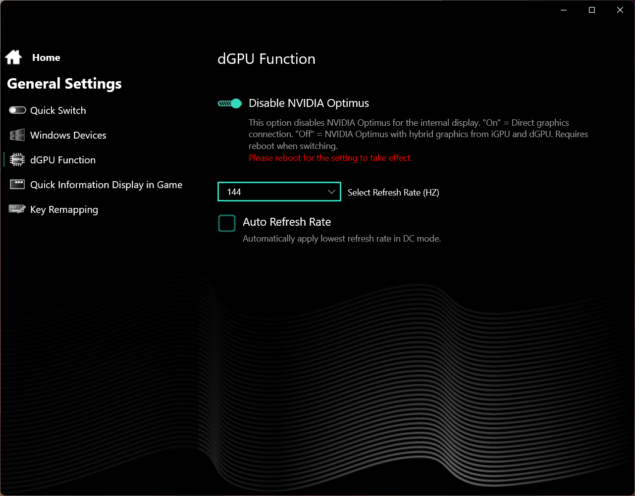635x496 pixels.
Task: Click the dGPU Function chip icon
Action: [17, 160]
